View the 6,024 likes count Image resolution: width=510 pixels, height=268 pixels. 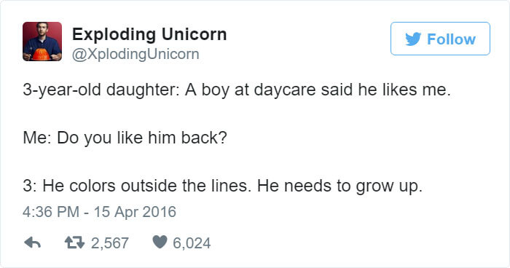coord(192,243)
